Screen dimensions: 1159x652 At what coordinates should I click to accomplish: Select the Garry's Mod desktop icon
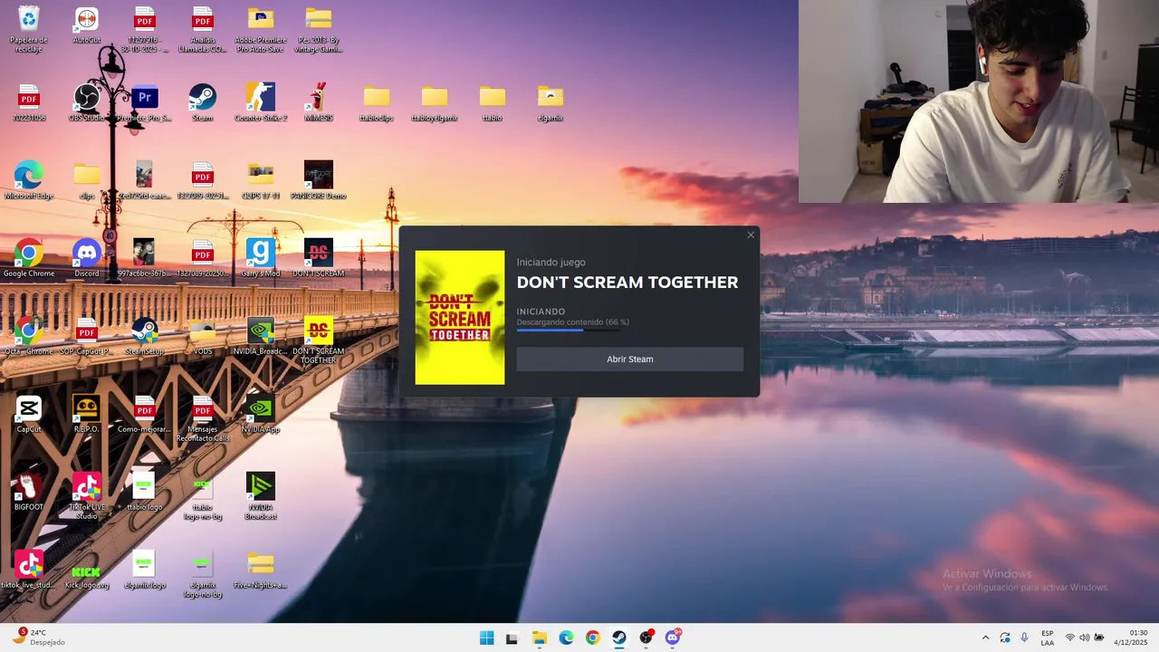[261, 259]
